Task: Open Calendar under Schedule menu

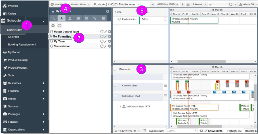Action: [x=13, y=37]
